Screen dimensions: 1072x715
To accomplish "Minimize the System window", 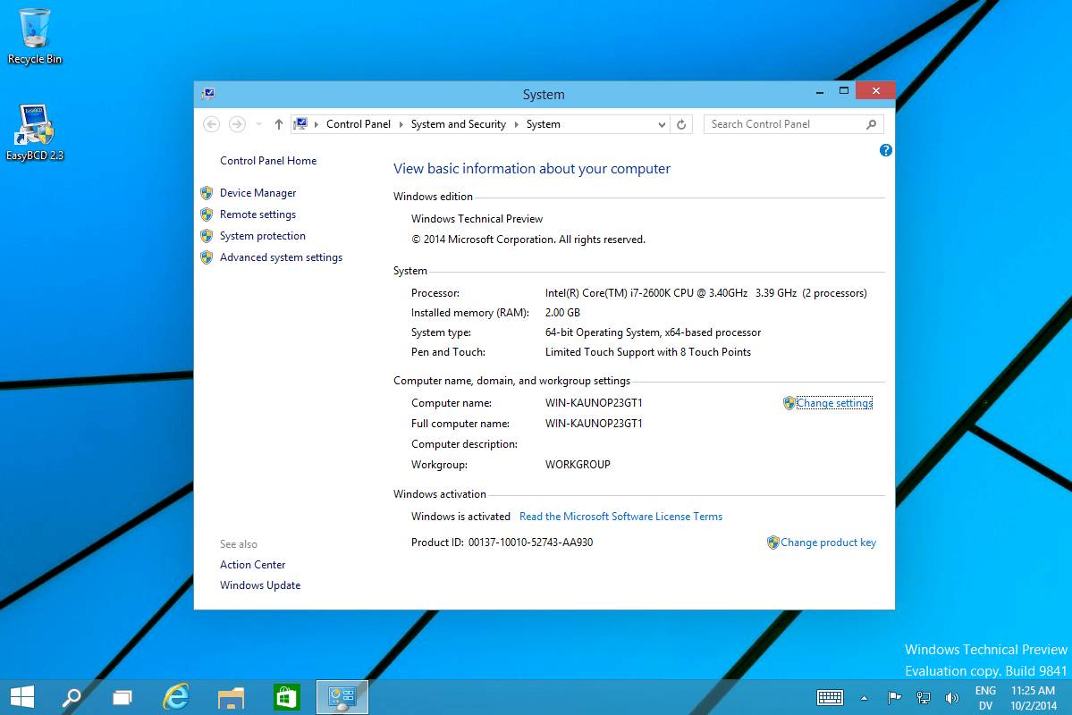I will [x=820, y=91].
